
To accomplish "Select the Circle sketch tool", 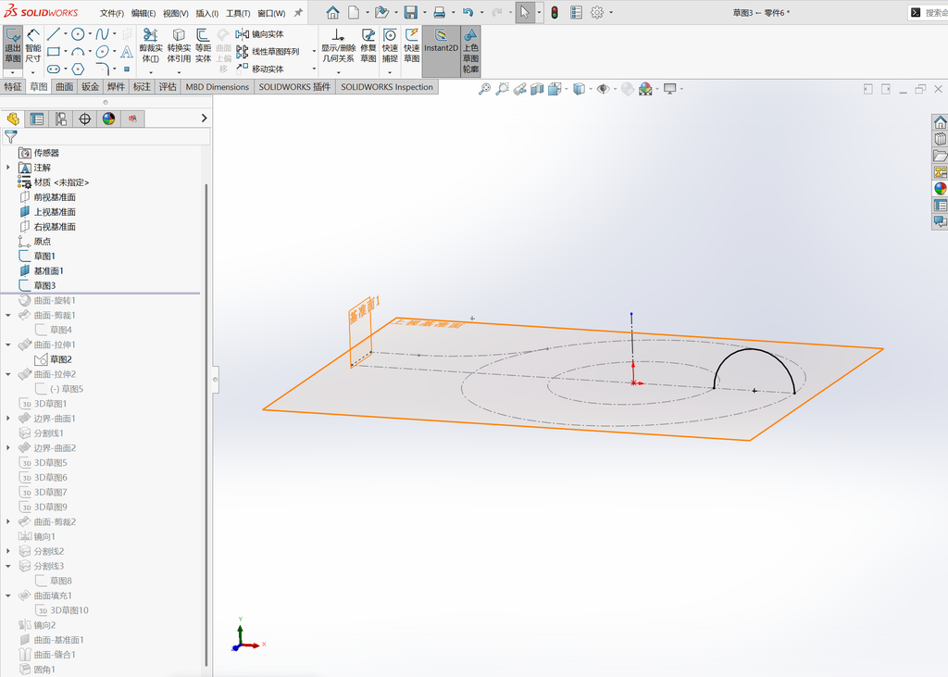I will 78,34.
